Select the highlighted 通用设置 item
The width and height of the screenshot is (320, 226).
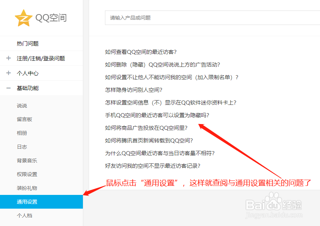coord(41,202)
